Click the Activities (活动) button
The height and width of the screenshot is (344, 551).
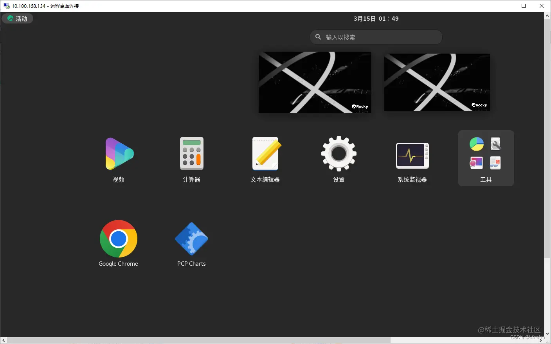click(x=18, y=18)
